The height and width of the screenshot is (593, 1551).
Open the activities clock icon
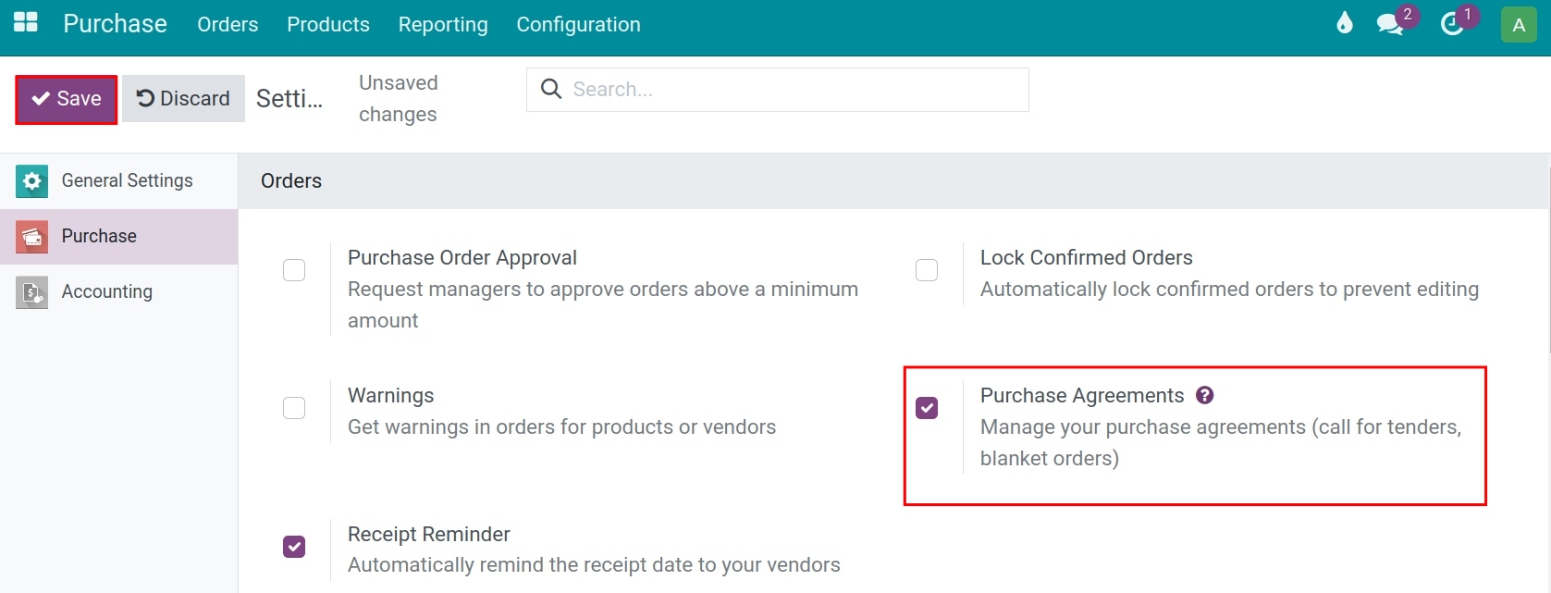click(x=1452, y=24)
